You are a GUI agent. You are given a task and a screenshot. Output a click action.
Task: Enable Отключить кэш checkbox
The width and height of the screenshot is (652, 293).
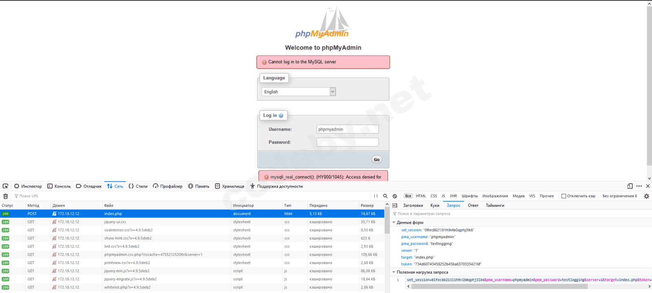[x=564, y=196]
